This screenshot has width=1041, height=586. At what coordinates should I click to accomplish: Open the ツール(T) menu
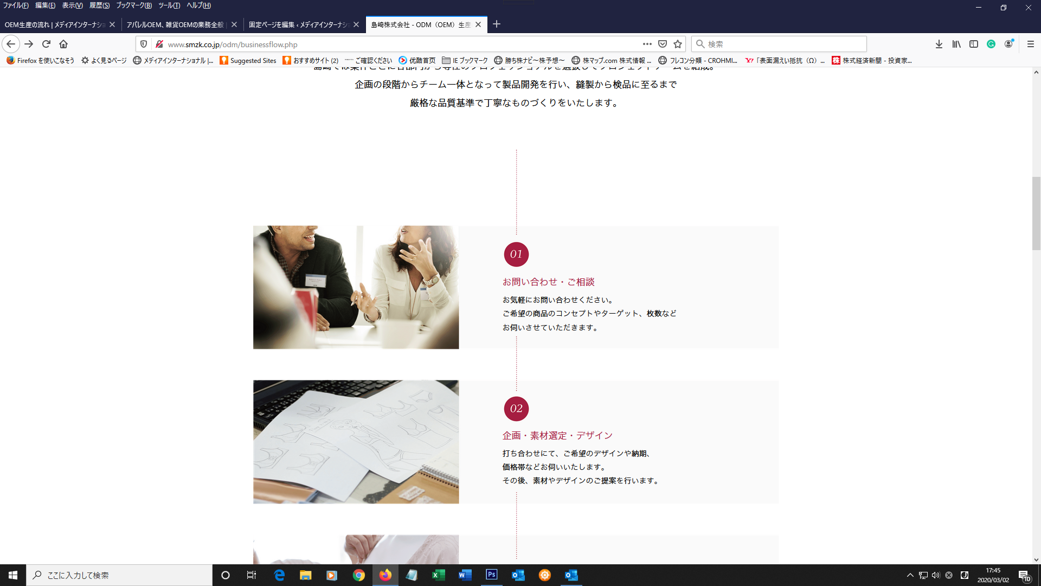point(169,5)
